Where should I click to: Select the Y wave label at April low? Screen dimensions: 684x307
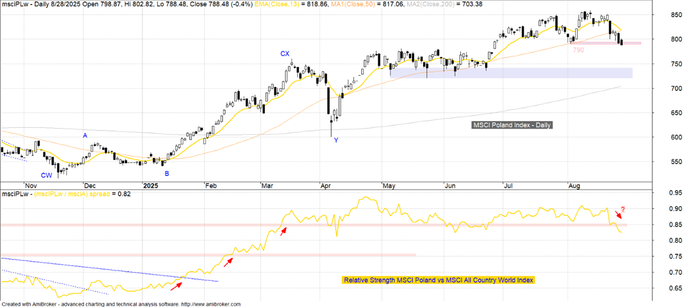pyautogui.click(x=336, y=140)
